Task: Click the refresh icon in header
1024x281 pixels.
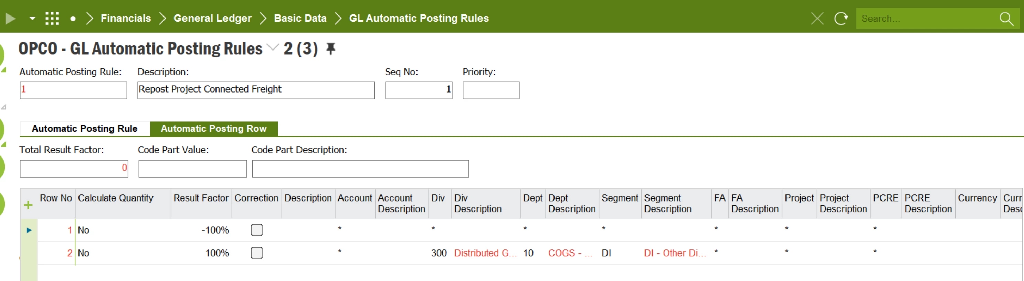Action: point(841,18)
